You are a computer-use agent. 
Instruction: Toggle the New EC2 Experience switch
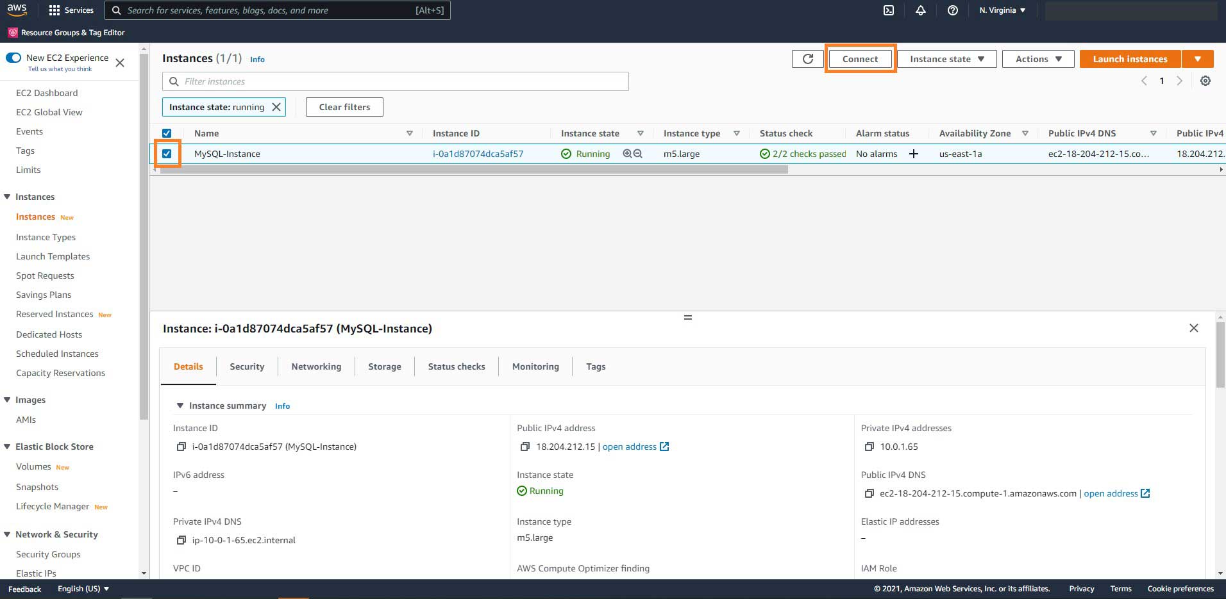click(x=13, y=58)
